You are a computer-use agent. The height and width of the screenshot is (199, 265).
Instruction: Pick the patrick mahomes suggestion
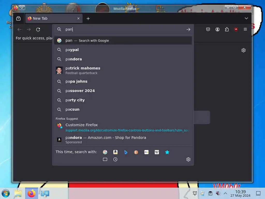pos(123,70)
